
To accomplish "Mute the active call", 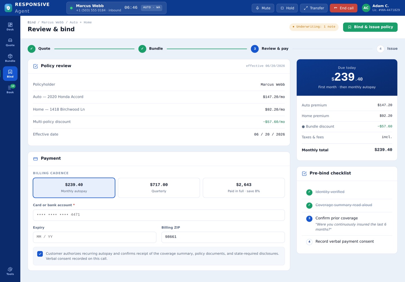I will tap(263, 8).
